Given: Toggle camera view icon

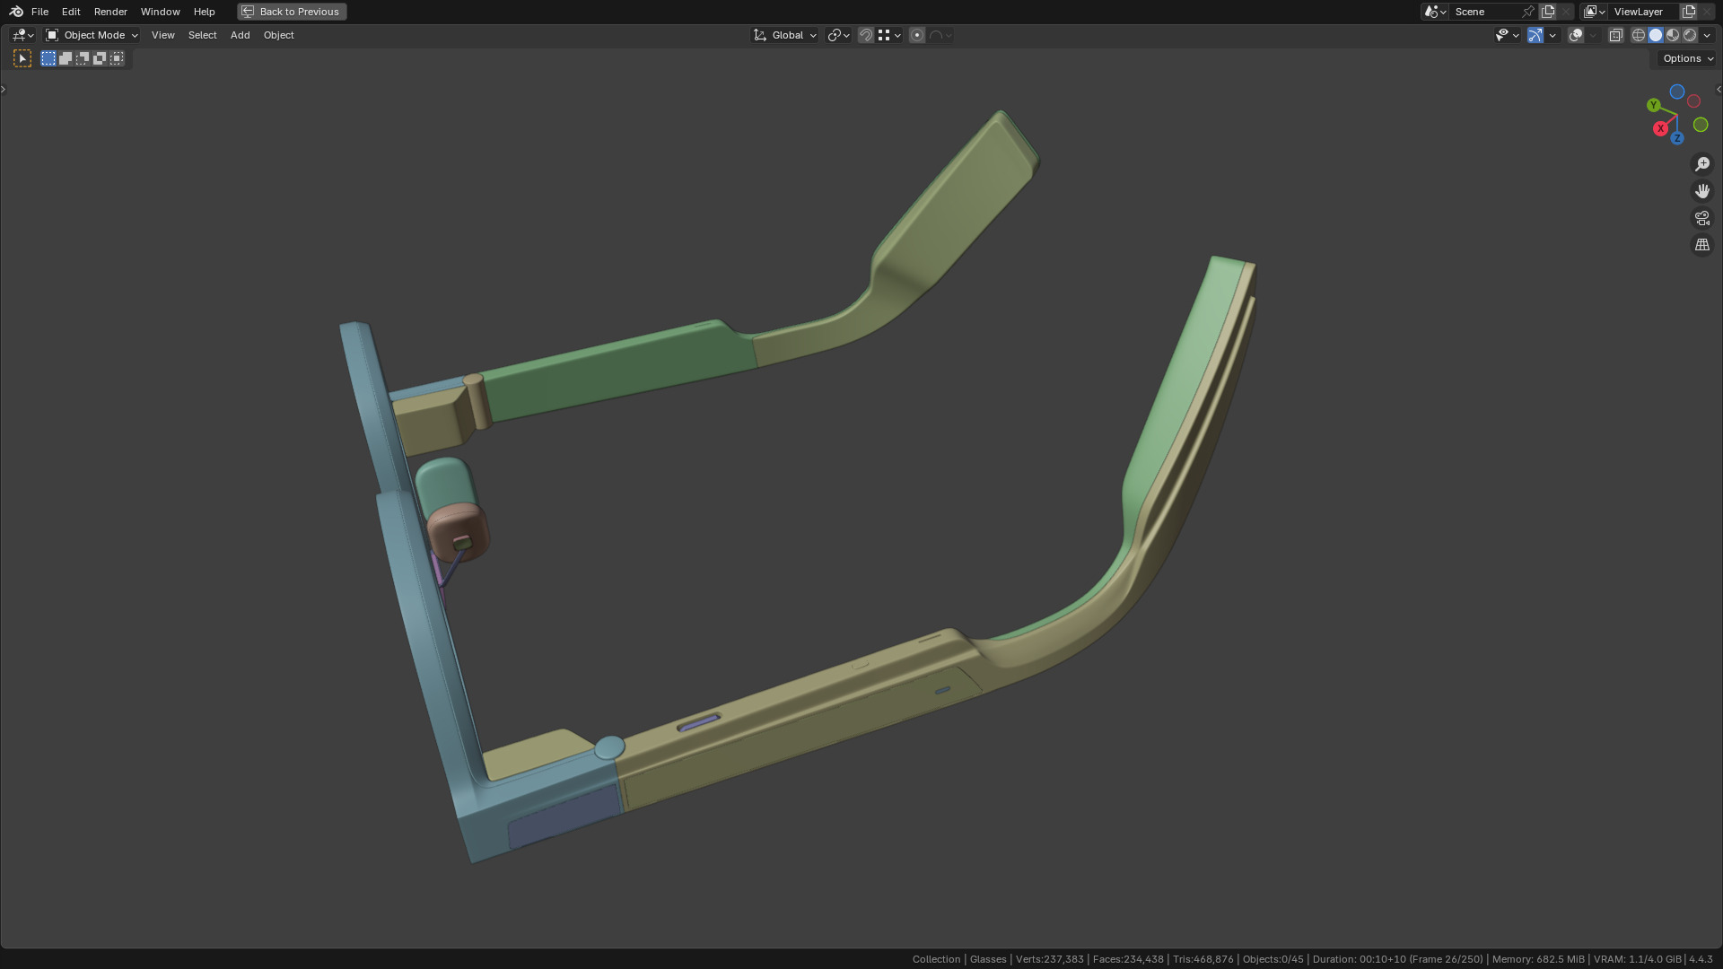Looking at the screenshot, I should [x=1701, y=218].
